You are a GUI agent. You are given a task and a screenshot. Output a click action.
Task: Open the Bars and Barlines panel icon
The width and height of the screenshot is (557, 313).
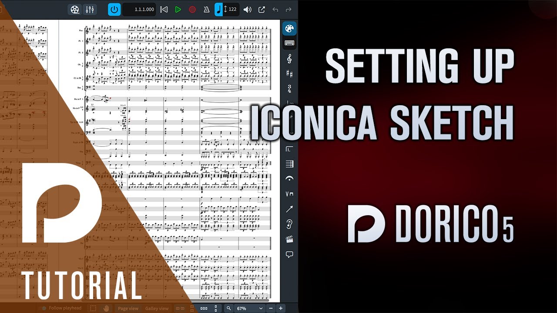tap(289, 164)
